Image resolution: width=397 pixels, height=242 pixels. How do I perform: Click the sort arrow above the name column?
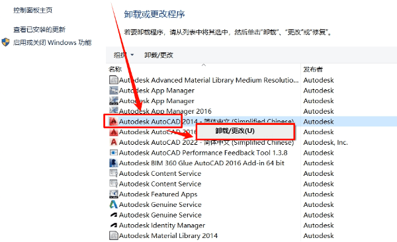click(204, 65)
